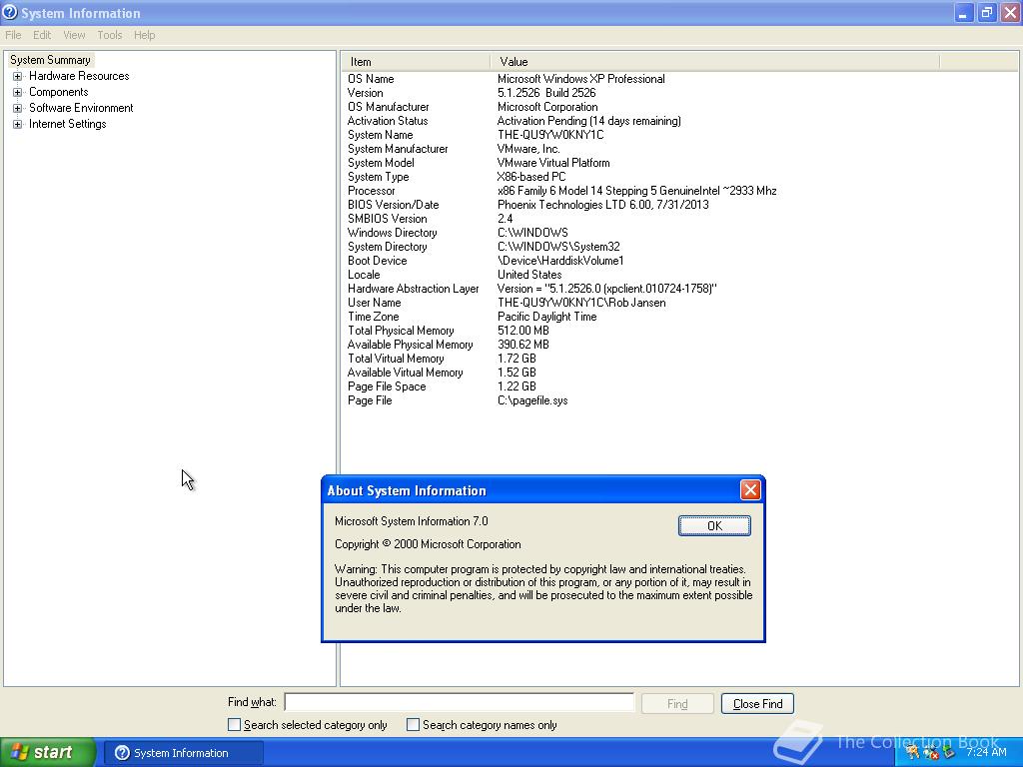Open the Edit menu
This screenshot has width=1023, height=767.
[42, 35]
